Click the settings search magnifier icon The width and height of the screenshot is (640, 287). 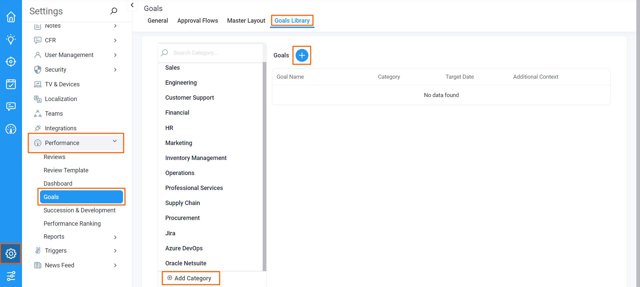[114, 11]
